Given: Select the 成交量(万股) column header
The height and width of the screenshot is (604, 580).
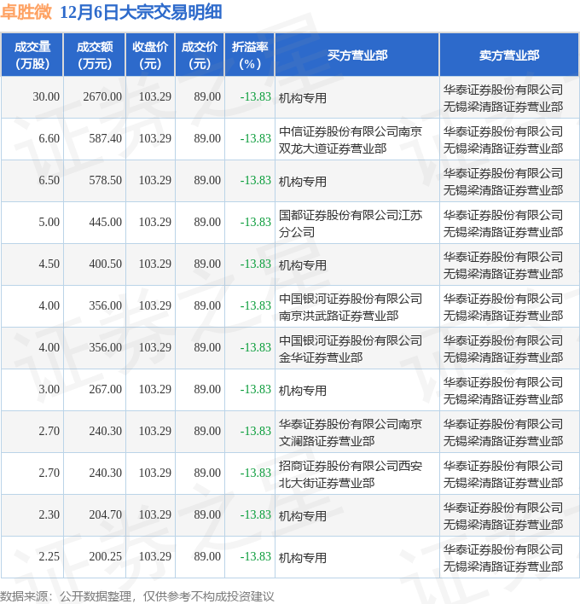Looking at the screenshot, I should tap(32, 55).
